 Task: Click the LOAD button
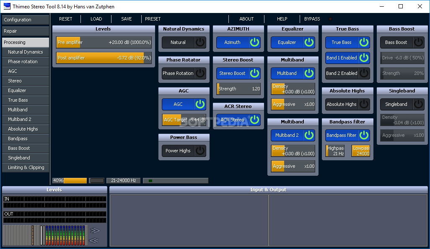[x=96, y=19]
